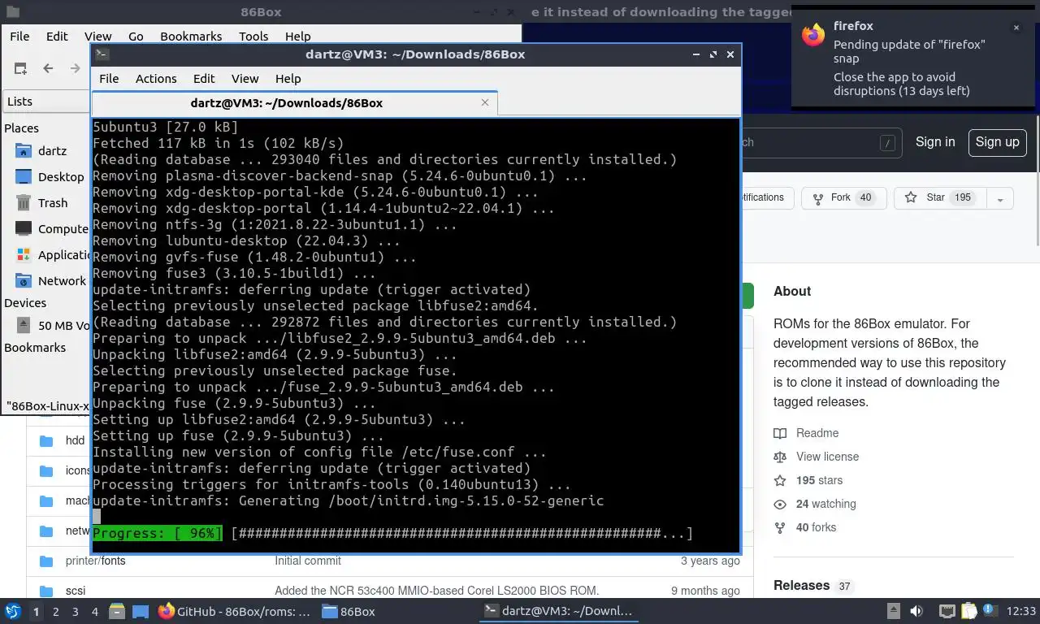Open Initial commit message link
This screenshot has height=624, width=1040.
[x=308, y=561]
